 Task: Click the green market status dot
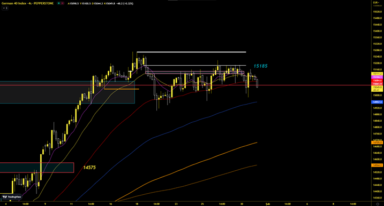pos(58,3)
